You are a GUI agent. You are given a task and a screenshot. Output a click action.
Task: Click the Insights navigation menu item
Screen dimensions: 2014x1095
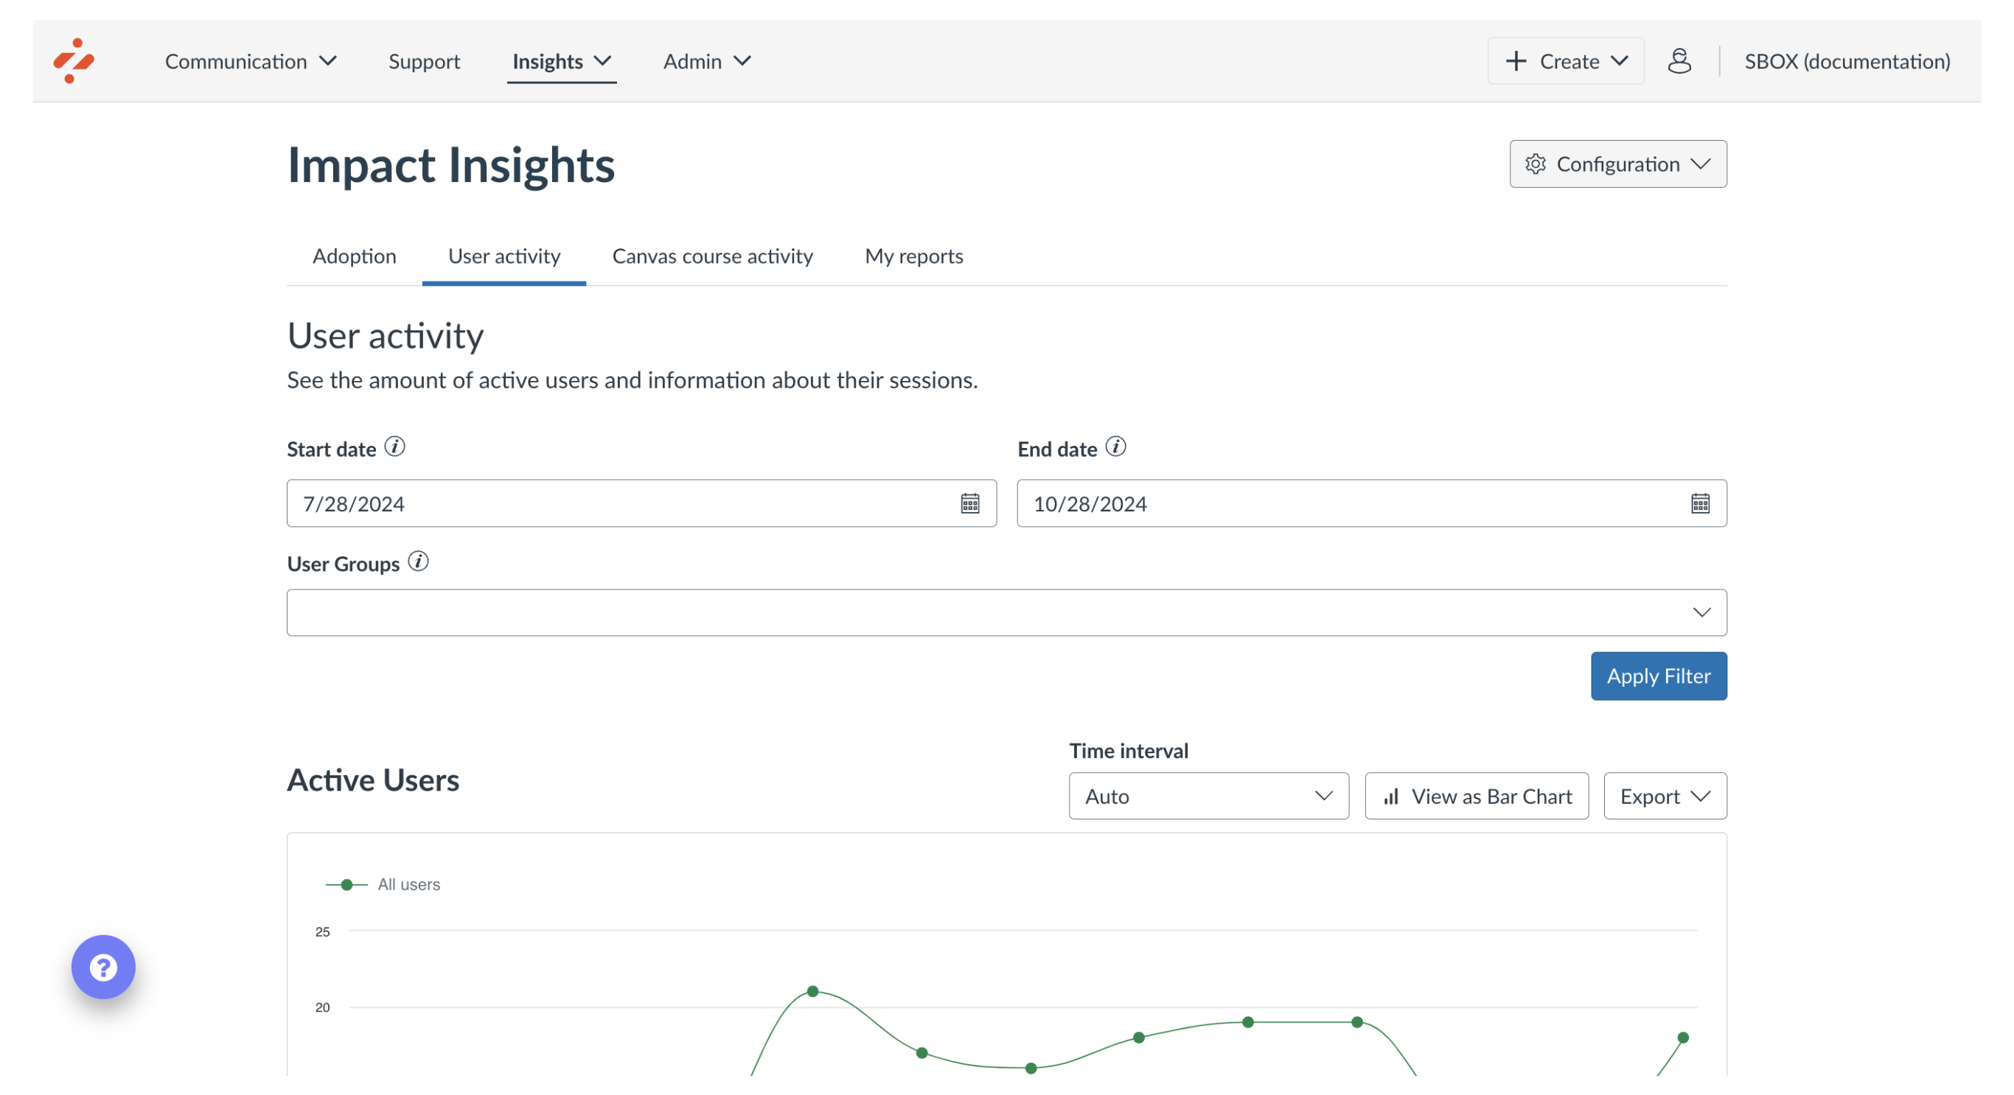[548, 60]
